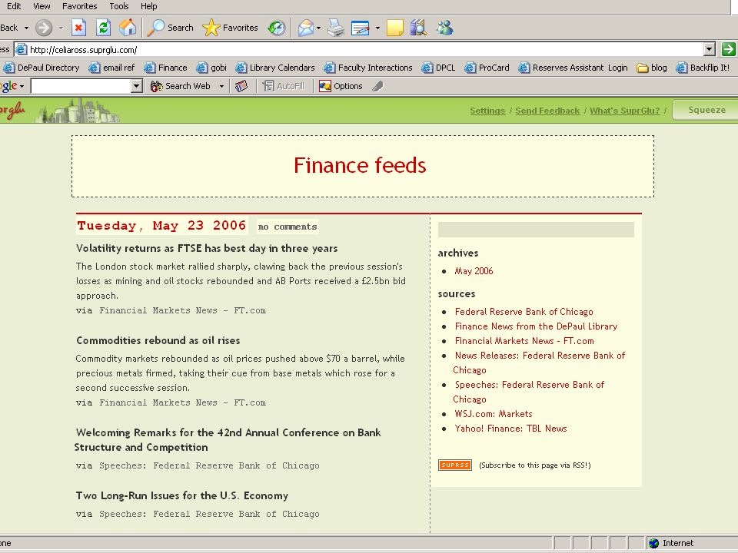Open the Reserves Assistant Login favorite
The image size is (738, 553).
[573, 68]
